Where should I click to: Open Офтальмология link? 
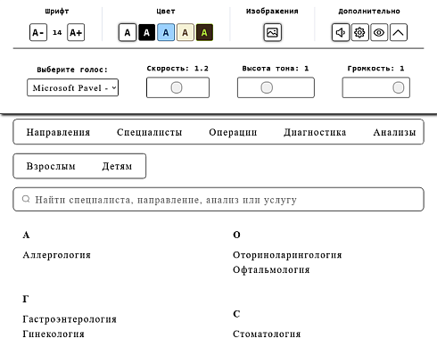[271, 270]
